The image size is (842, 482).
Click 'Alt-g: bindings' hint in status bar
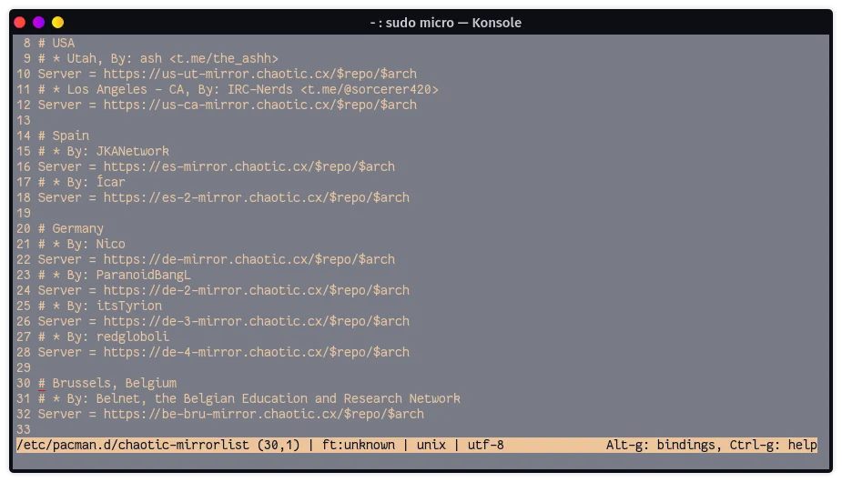(664, 446)
